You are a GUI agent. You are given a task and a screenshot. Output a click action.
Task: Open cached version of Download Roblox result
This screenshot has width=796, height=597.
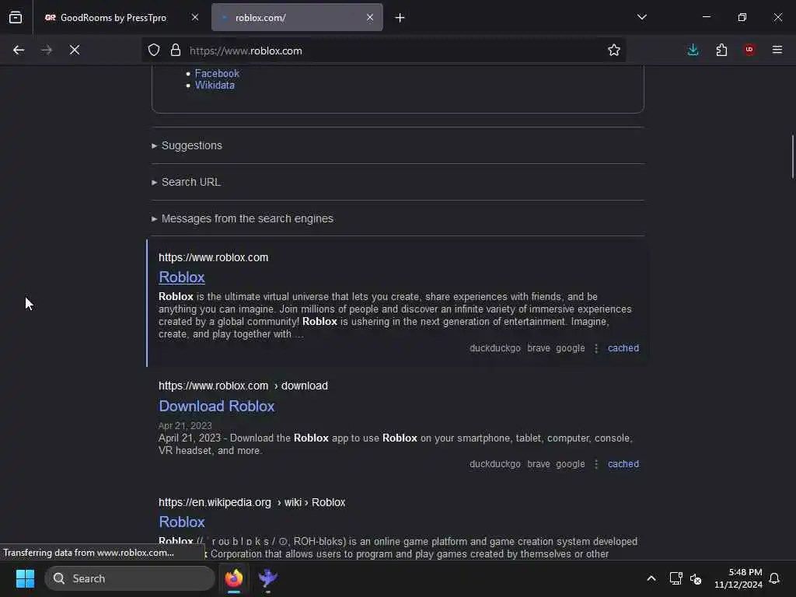(x=623, y=464)
